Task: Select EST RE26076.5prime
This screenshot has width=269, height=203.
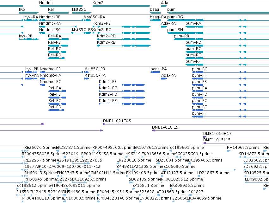Action: [x=27, y=151]
